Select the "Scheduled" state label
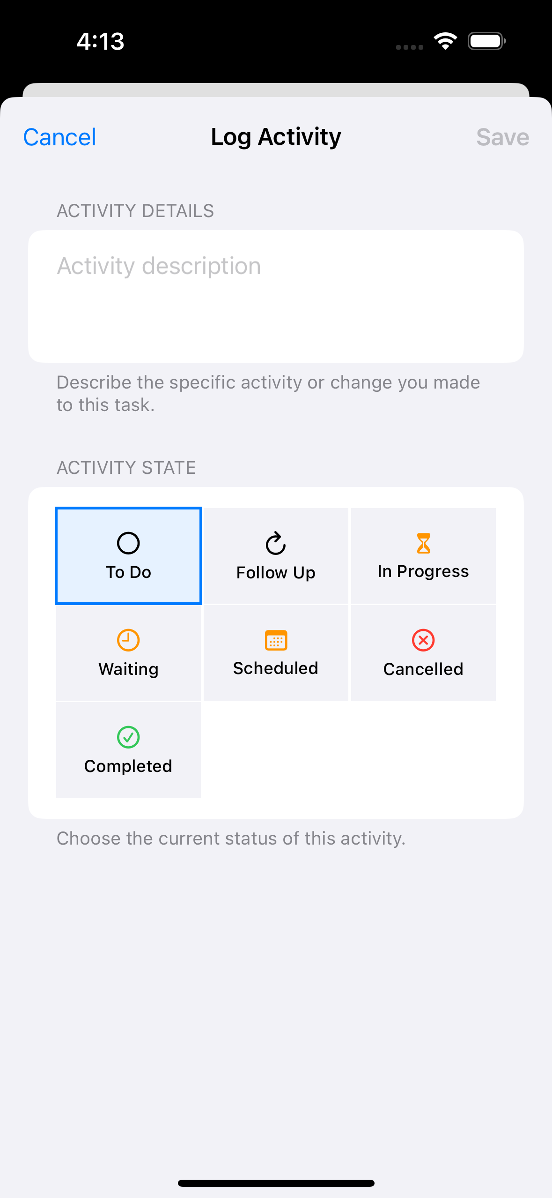The width and height of the screenshot is (552, 1198). click(x=276, y=668)
